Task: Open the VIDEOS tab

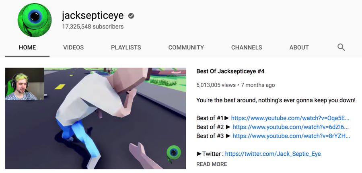Action: 74,47
